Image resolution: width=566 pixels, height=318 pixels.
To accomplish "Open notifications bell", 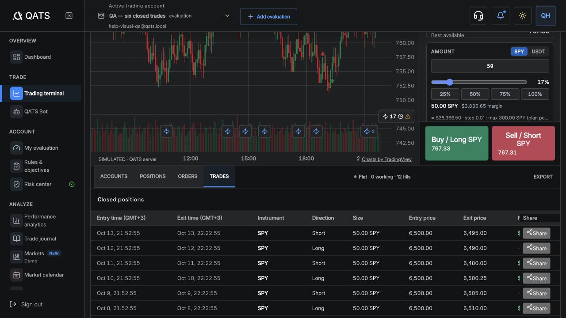I will point(501,16).
